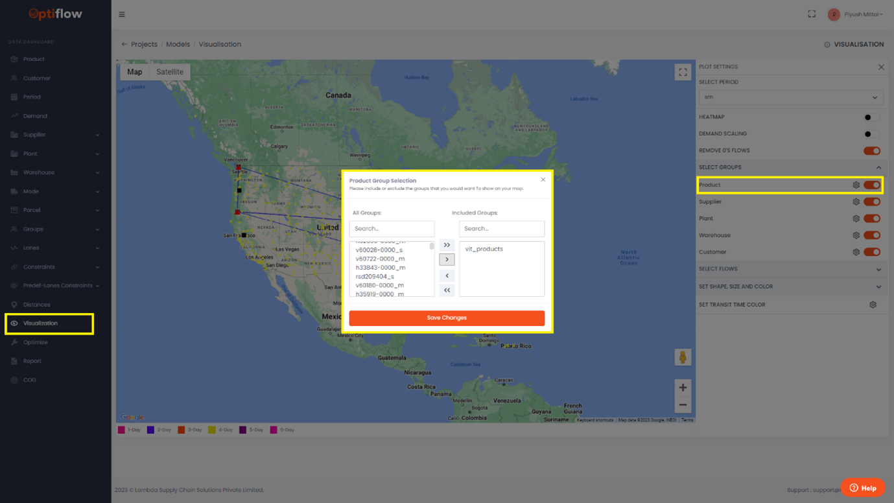Open Supplier group settings gear
This screenshot has width=894, height=503.
coord(856,202)
